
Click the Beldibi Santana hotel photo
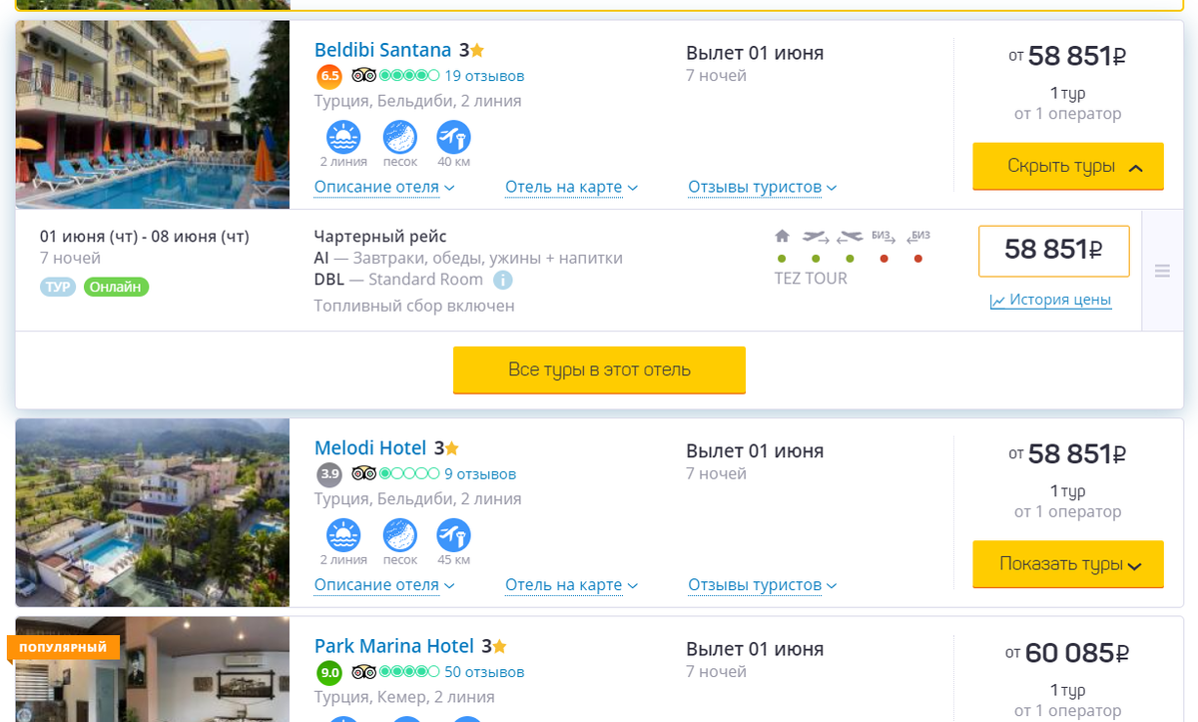pos(152,114)
